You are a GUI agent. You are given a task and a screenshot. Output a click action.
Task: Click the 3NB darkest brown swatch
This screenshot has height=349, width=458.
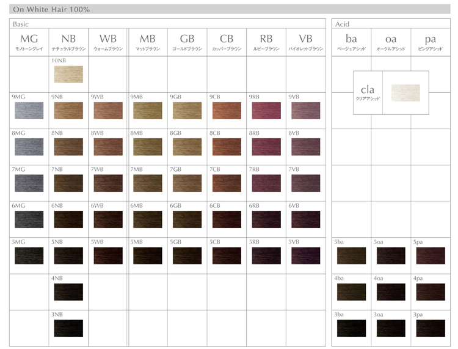68,328
